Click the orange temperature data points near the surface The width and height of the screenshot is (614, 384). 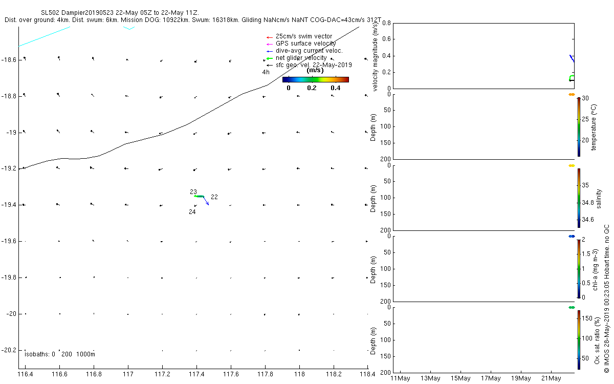[572, 95]
